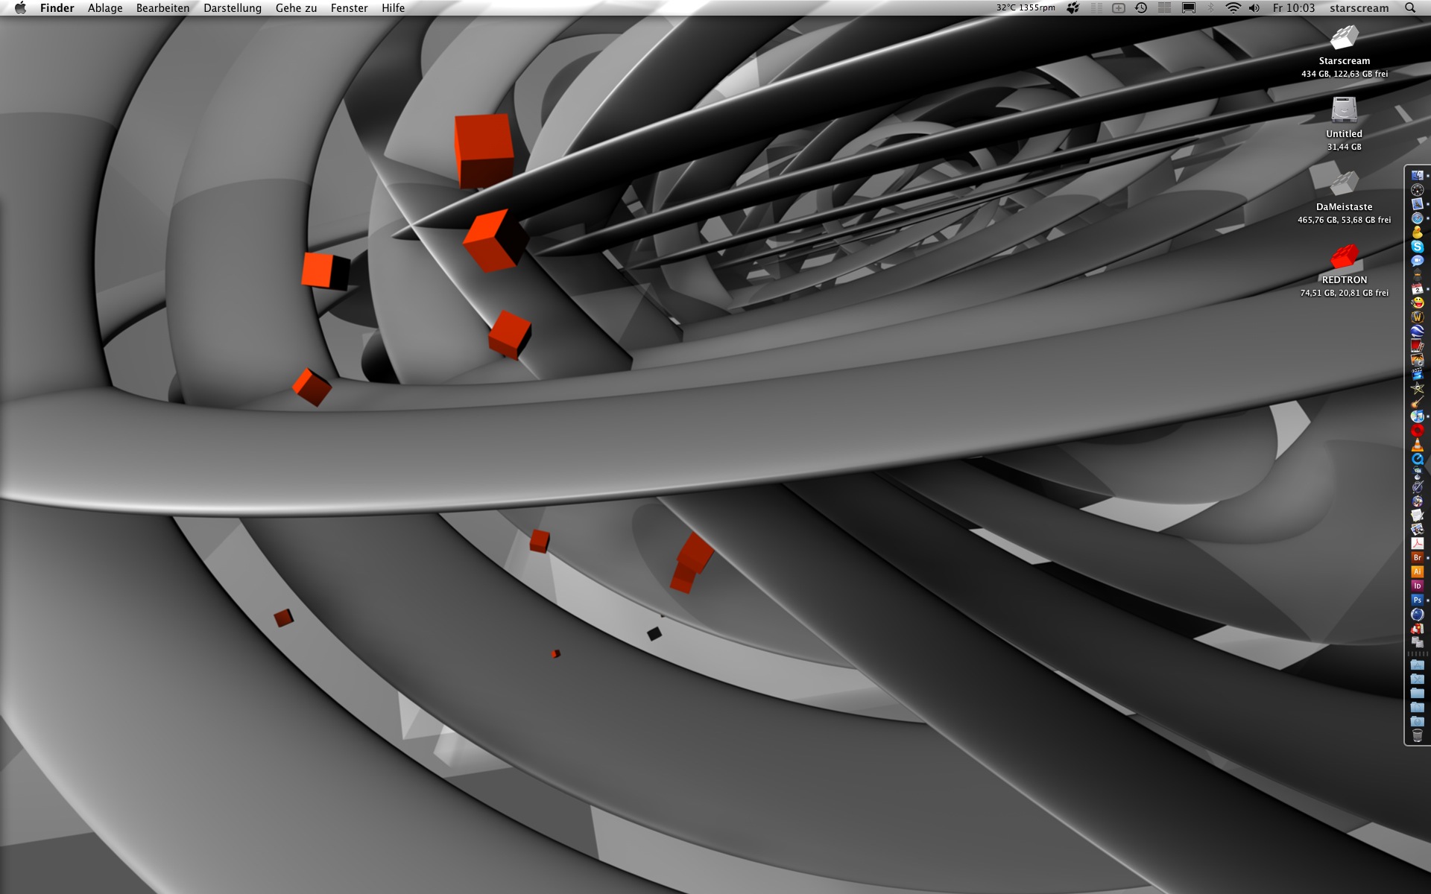1431x894 pixels.
Task: Launch World of Warcraft from the Dock
Action: tap(1418, 317)
